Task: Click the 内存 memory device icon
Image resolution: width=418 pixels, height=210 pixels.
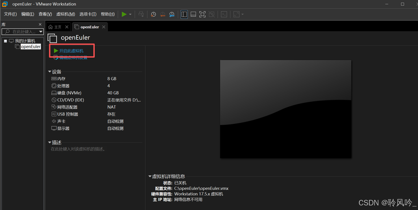Action: [54, 79]
